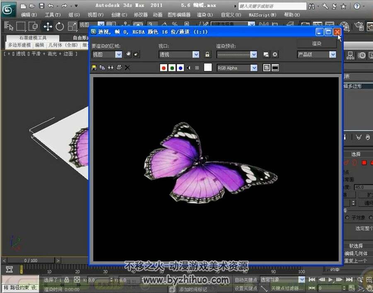This screenshot has width=373, height=293.
Task: Open the help question mark icon
Action: pyautogui.click(x=357, y=6)
